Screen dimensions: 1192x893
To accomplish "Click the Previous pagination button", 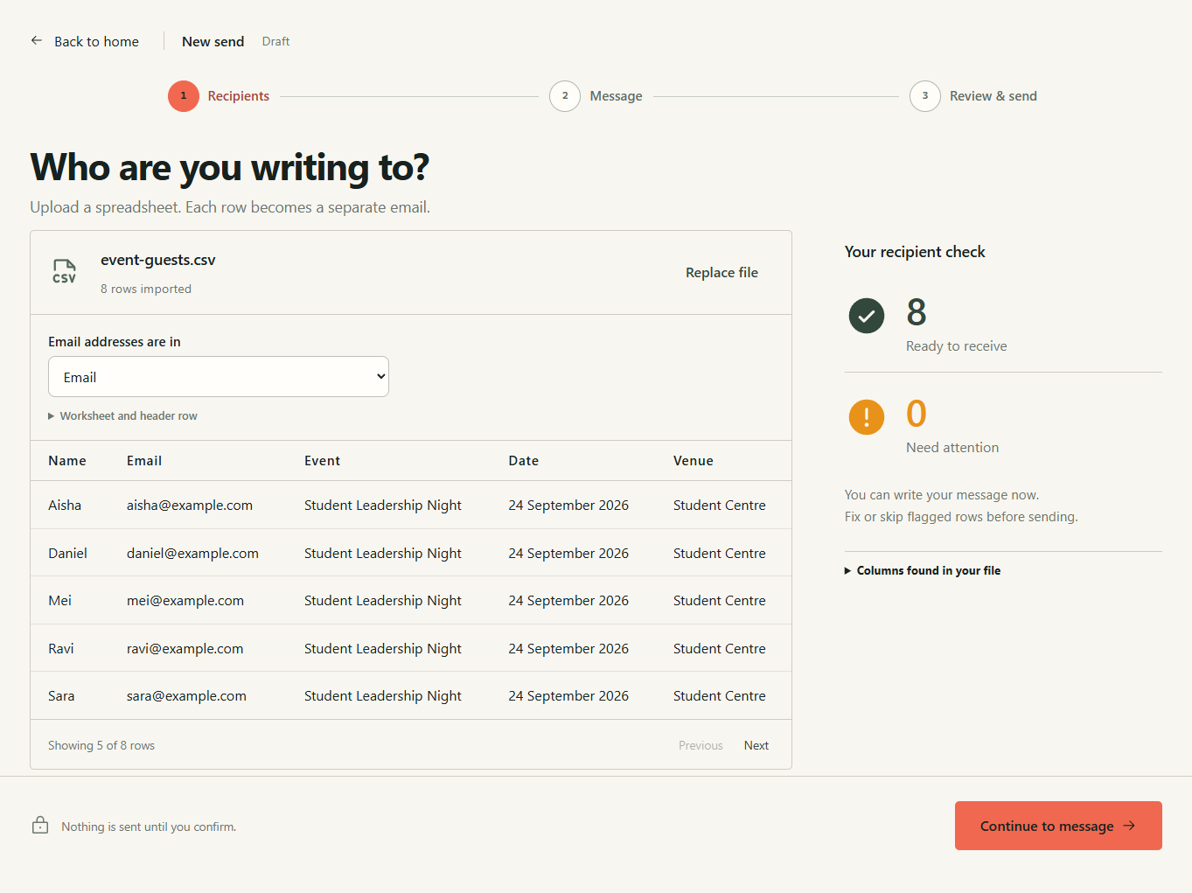I will [x=701, y=745].
